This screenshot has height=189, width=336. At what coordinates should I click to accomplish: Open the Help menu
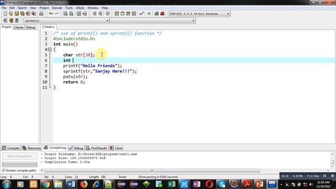(104, 8)
